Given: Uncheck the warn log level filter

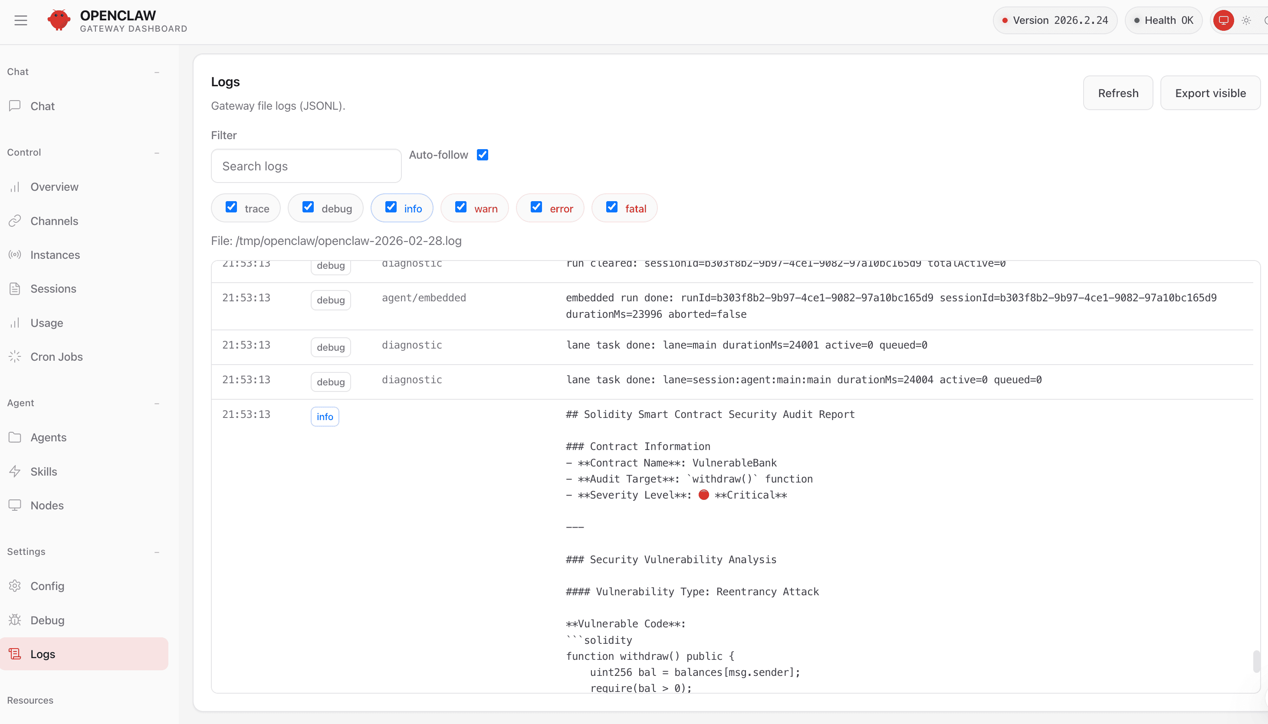Looking at the screenshot, I should [461, 207].
